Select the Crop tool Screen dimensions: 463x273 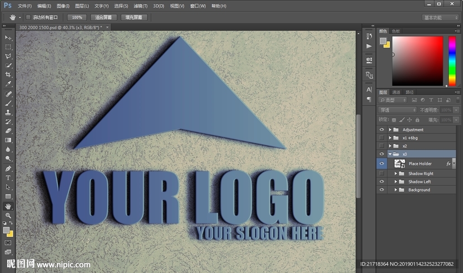pos(8,75)
